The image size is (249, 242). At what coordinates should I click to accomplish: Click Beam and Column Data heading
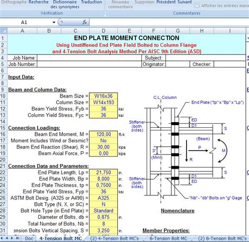[x=37, y=90]
